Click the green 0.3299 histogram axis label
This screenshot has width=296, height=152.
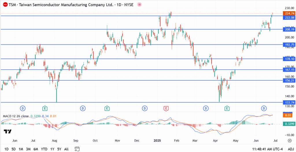289,124
